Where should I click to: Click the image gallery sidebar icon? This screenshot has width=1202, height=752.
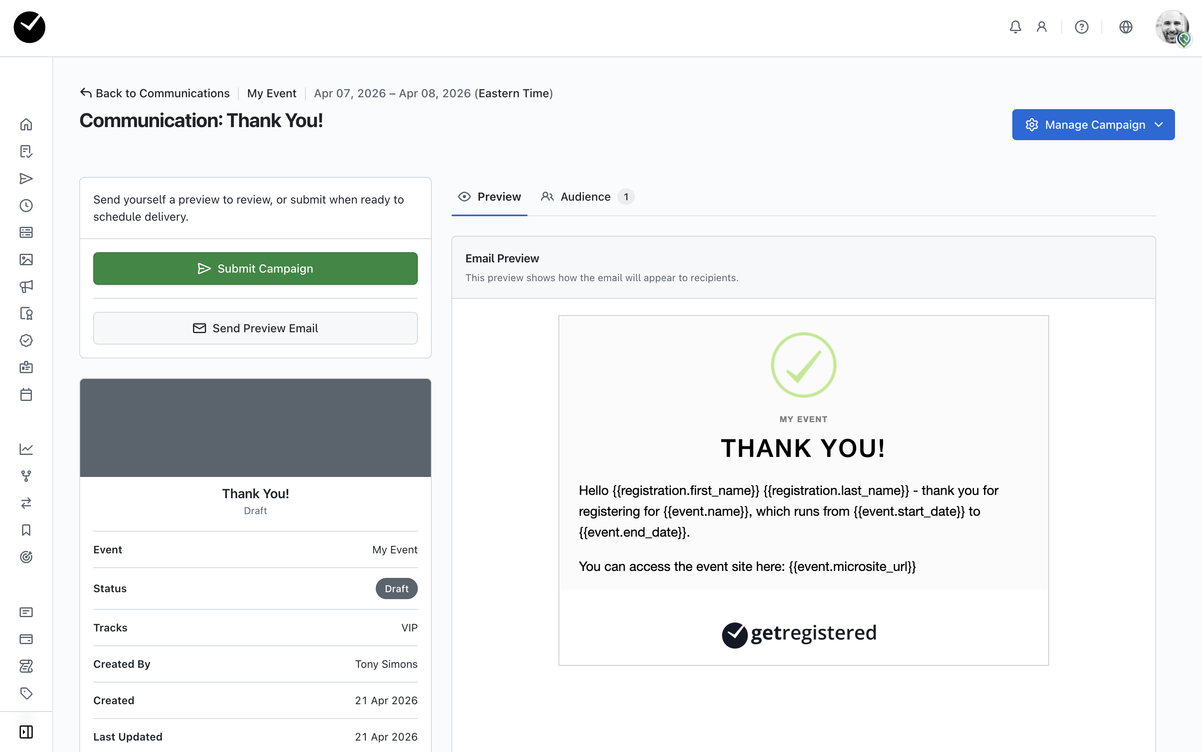(26, 260)
